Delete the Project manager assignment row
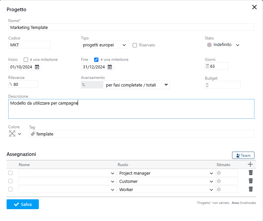 (250, 173)
